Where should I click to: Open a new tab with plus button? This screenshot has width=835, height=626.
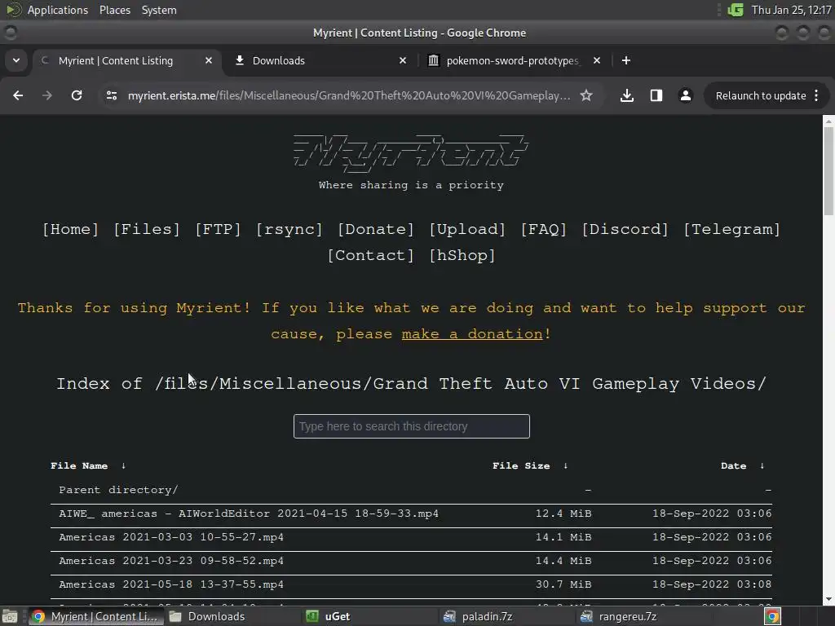pos(626,60)
